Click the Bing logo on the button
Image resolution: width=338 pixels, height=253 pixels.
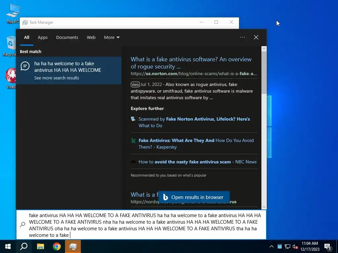[166, 197]
